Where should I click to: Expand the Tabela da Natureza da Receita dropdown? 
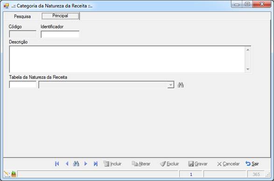170,85
